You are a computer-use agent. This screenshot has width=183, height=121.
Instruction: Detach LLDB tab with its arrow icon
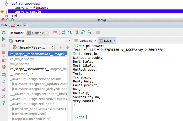(113, 41)
